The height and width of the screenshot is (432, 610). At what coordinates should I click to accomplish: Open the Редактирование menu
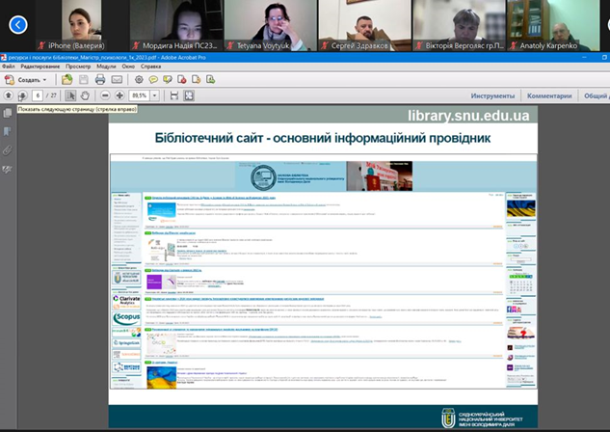point(40,66)
